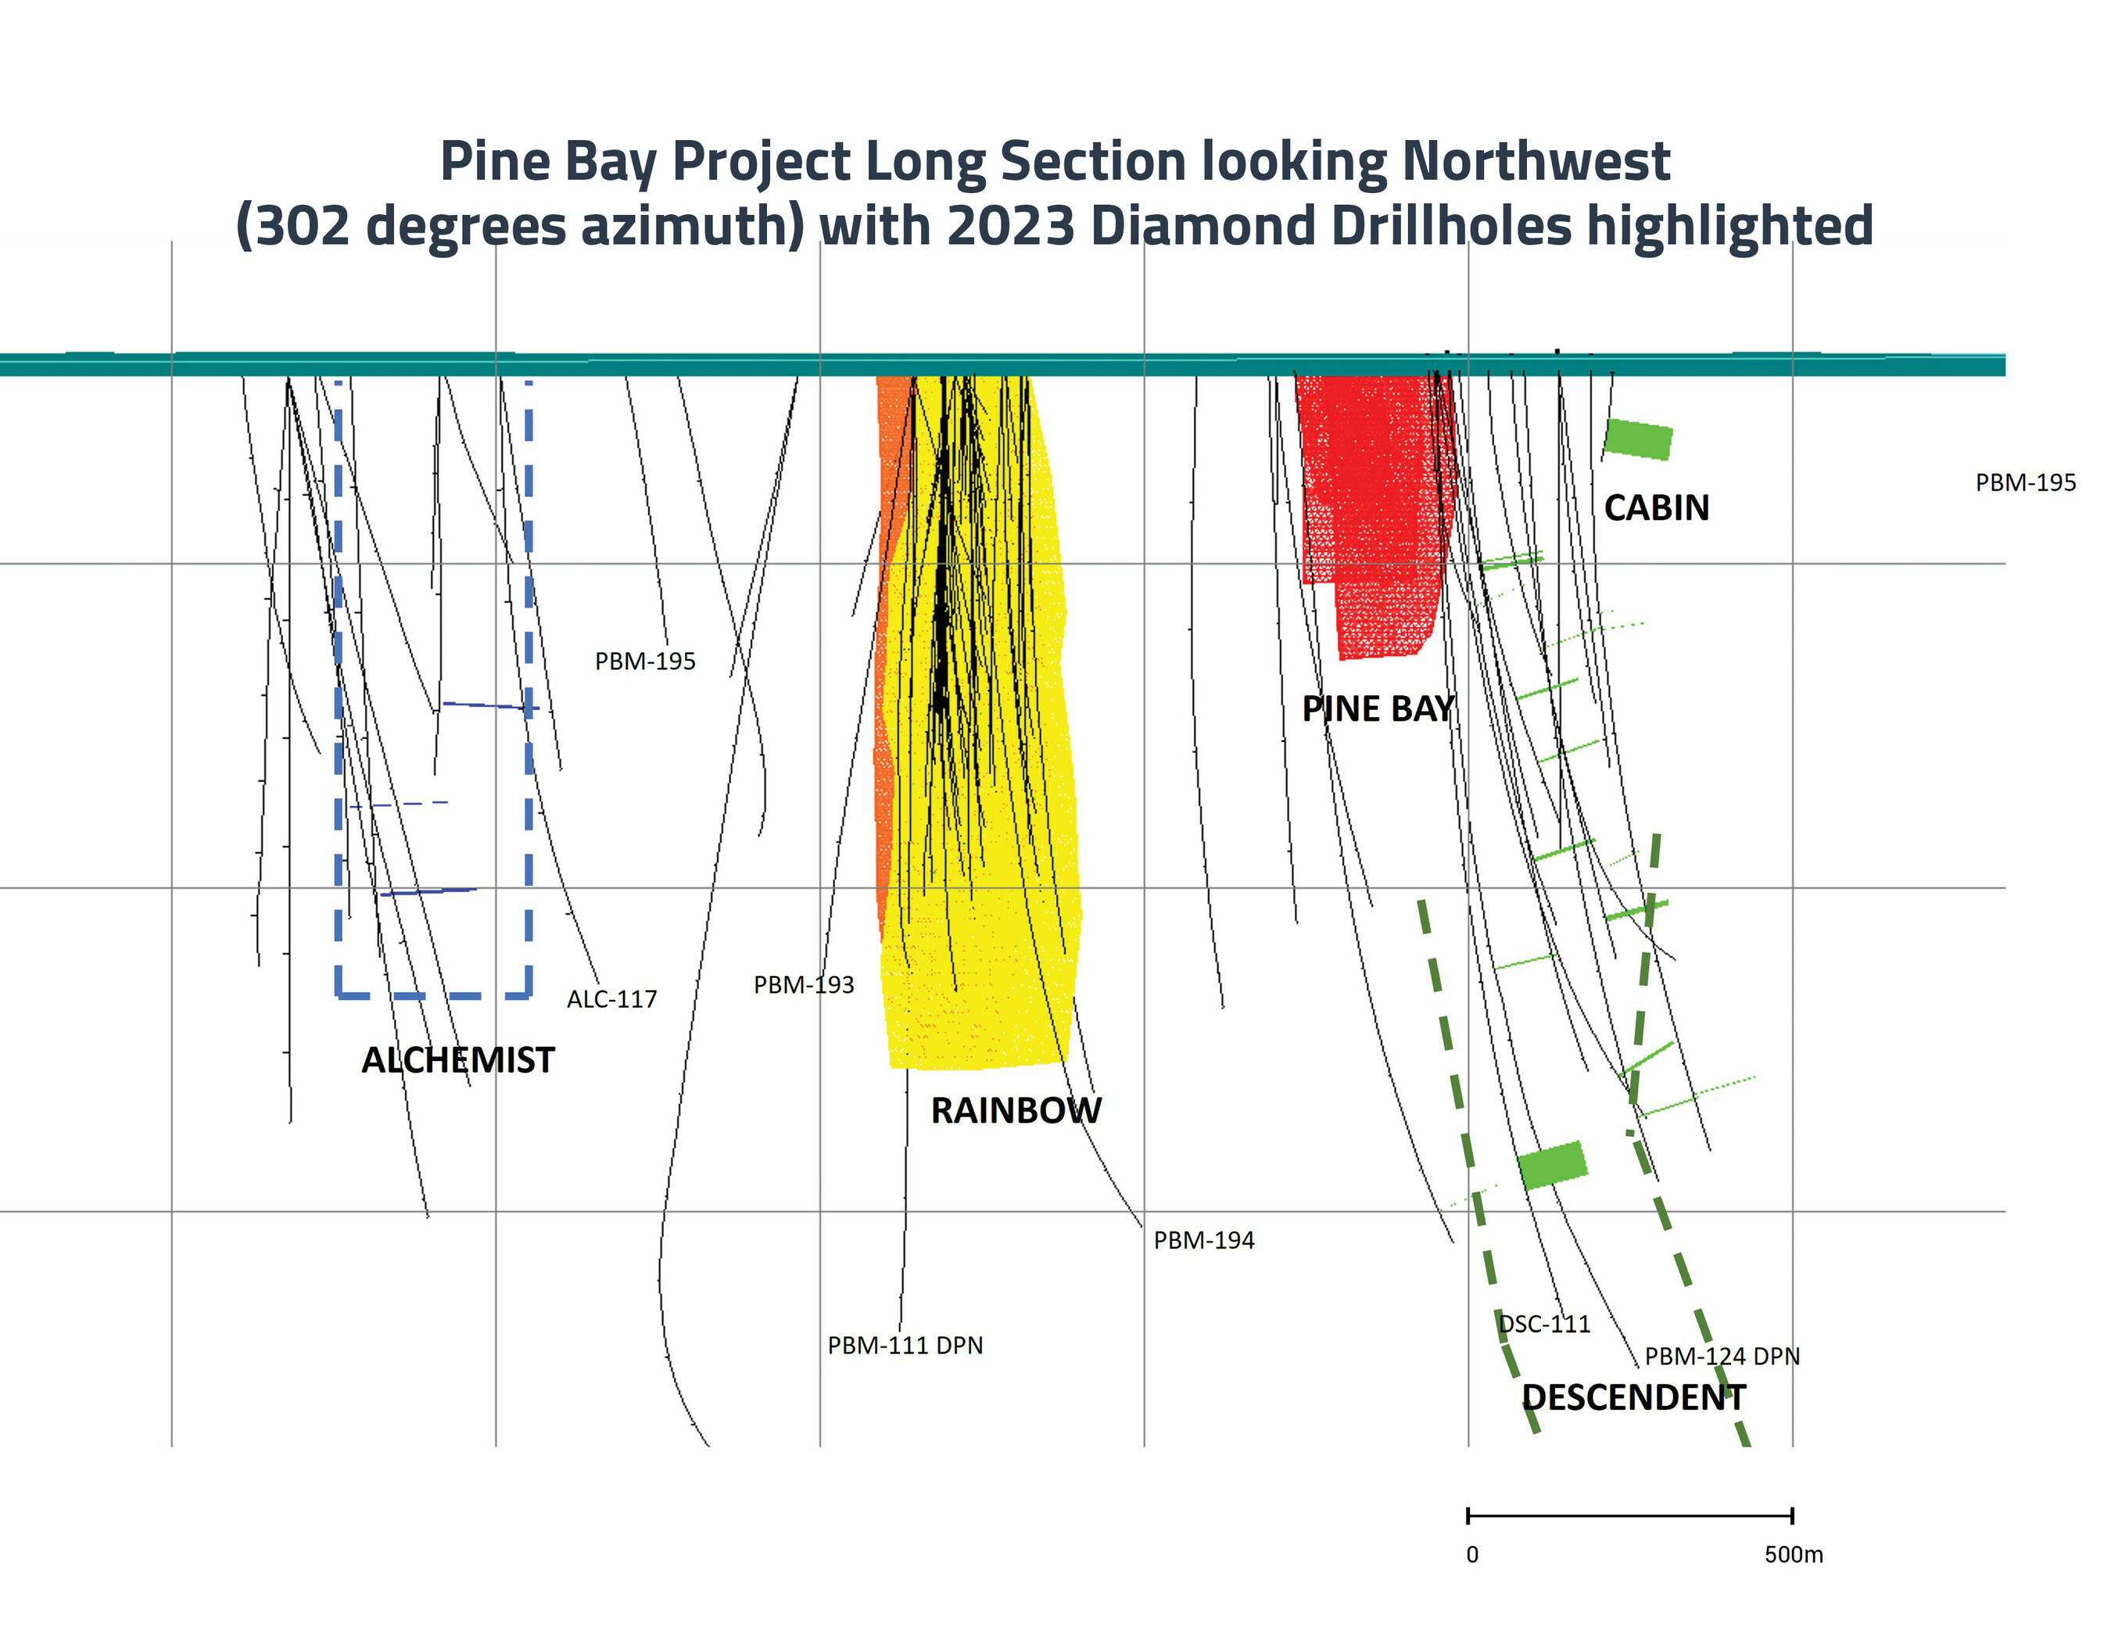Screen dimensions: 2111x1631
Task: Click the PBM-124 DPN drillhole label
Action: [1722, 1357]
